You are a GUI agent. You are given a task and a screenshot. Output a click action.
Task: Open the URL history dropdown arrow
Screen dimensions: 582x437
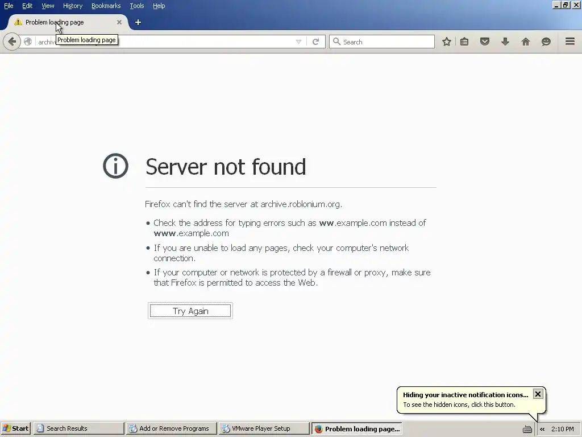pos(298,42)
